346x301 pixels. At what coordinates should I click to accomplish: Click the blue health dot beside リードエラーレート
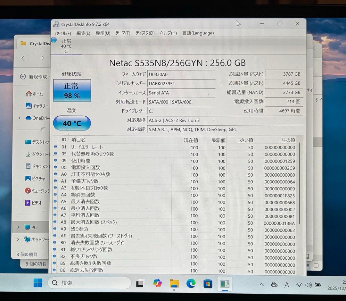pos(56,147)
